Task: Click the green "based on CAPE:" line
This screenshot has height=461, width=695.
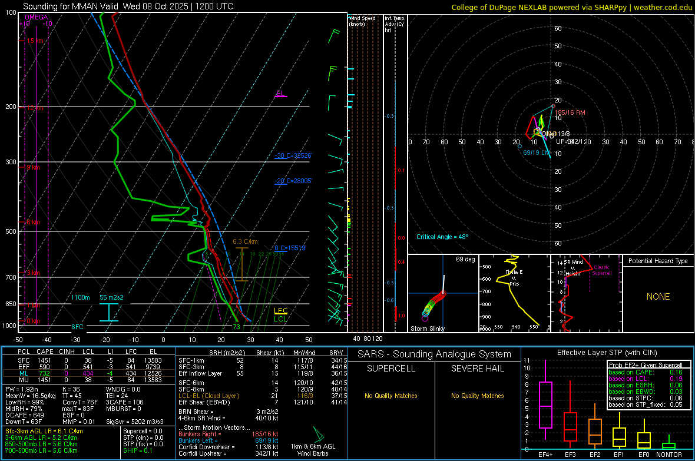Action: (x=646, y=372)
